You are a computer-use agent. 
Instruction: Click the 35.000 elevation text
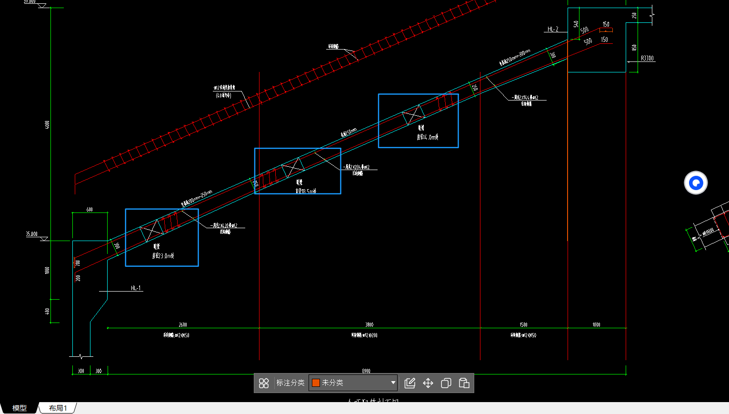[31, 234]
